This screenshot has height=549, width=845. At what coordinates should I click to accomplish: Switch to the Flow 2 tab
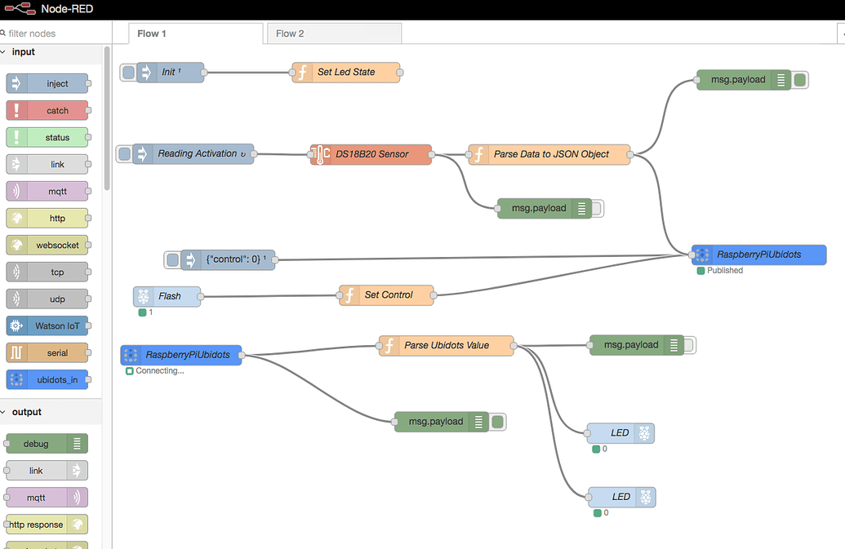point(334,33)
